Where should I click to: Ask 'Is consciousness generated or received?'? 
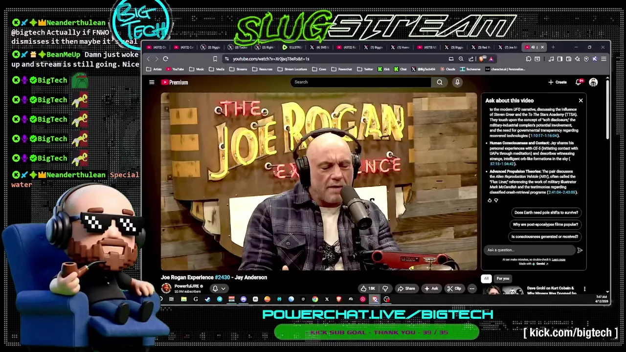click(545, 237)
